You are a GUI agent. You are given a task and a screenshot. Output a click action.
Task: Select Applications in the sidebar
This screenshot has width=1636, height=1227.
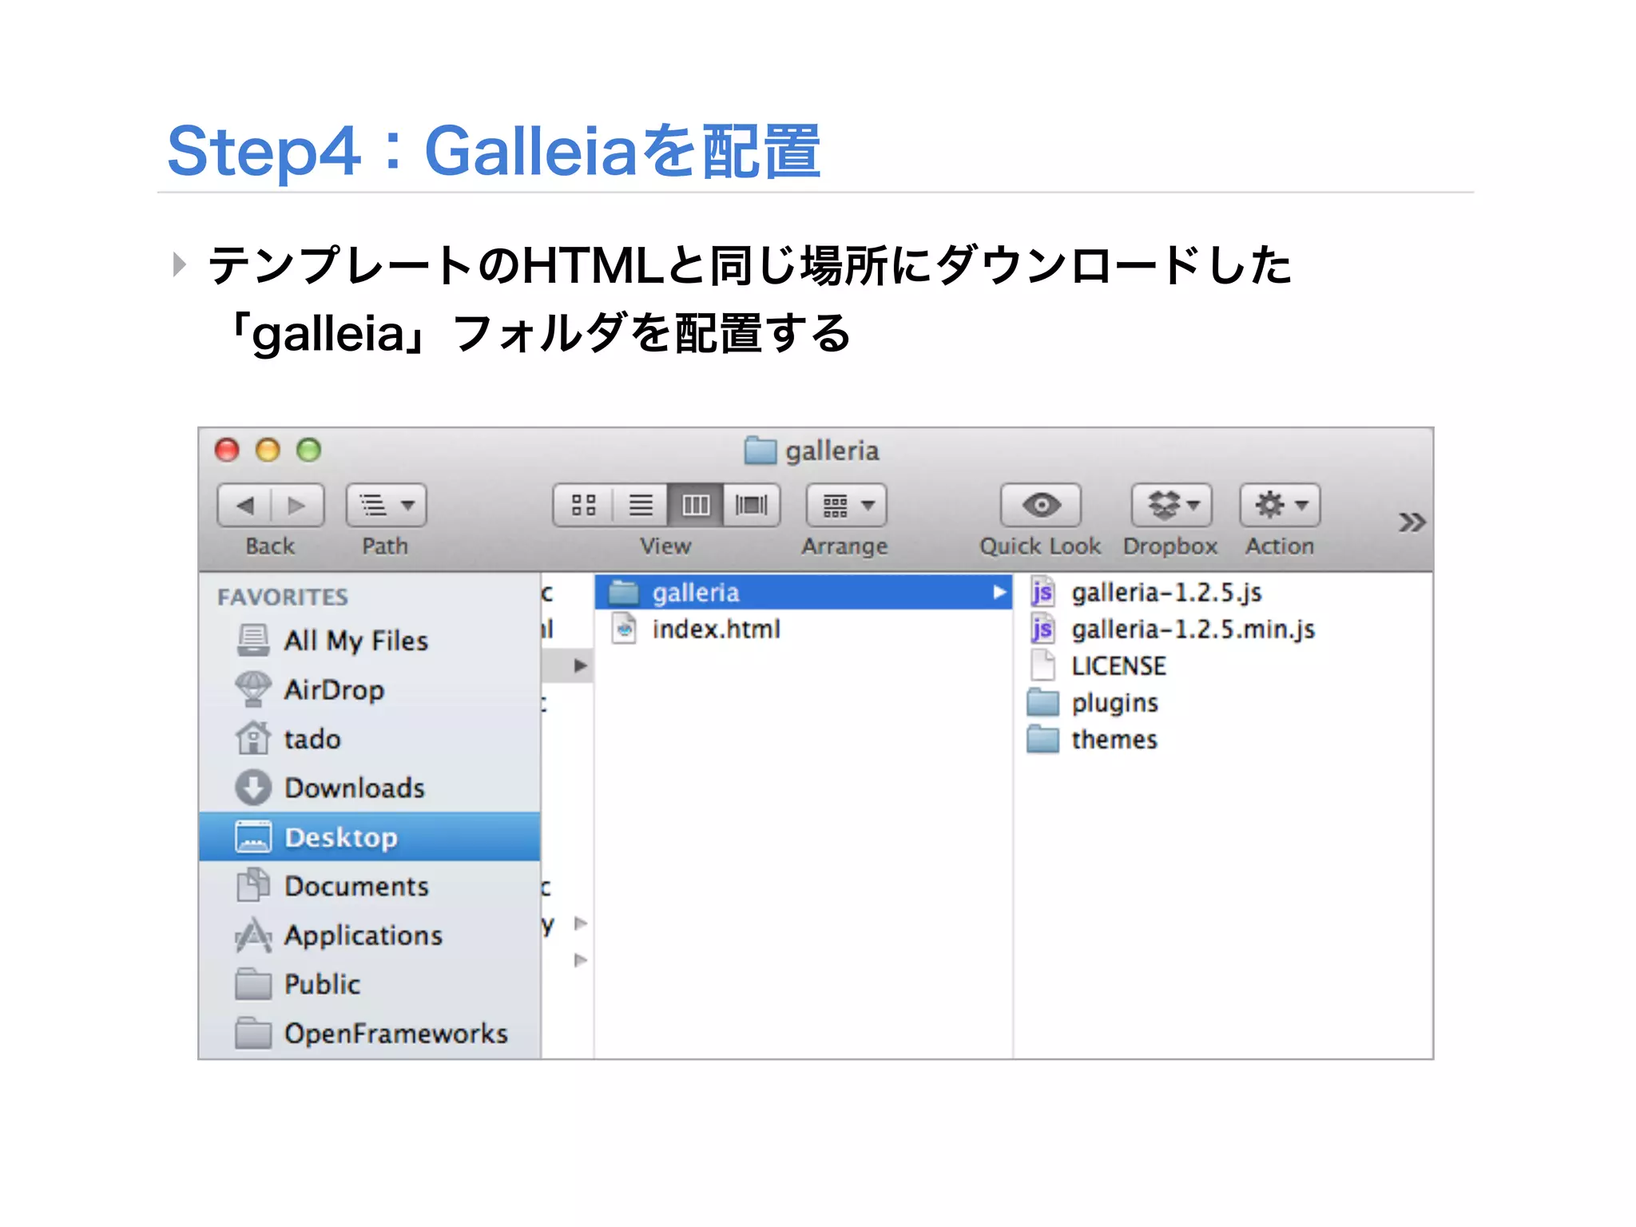pyautogui.click(x=363, y=935)
